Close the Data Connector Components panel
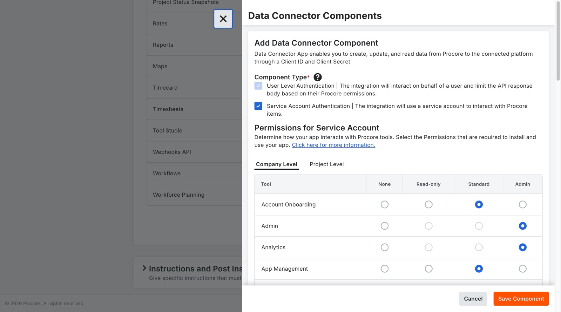The width and height of the screenshot is (561, 312). coord(223,19)
